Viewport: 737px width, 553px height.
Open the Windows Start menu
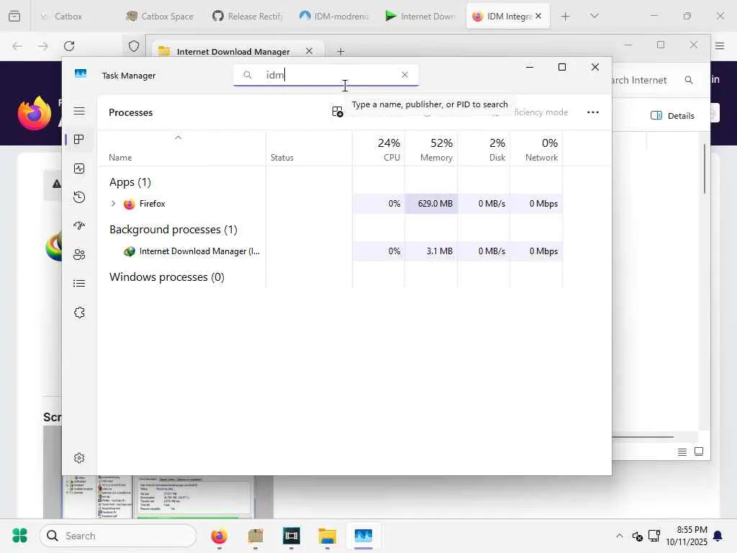[x=19, y=536]
